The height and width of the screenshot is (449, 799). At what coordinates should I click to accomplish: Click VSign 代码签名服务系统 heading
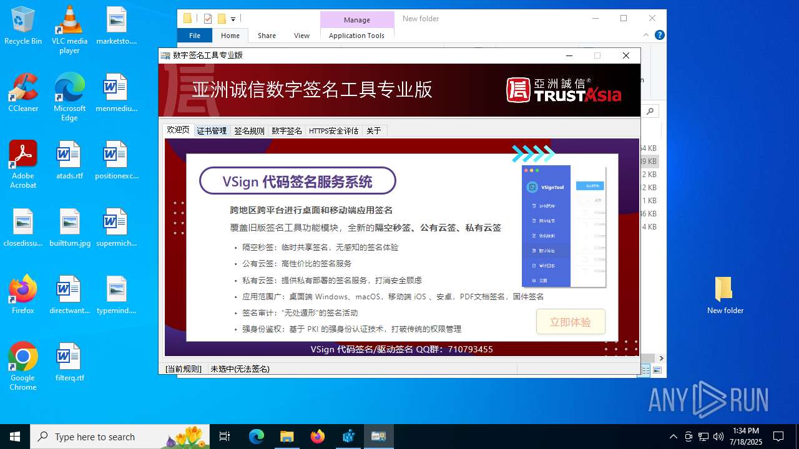pos(297,181)
